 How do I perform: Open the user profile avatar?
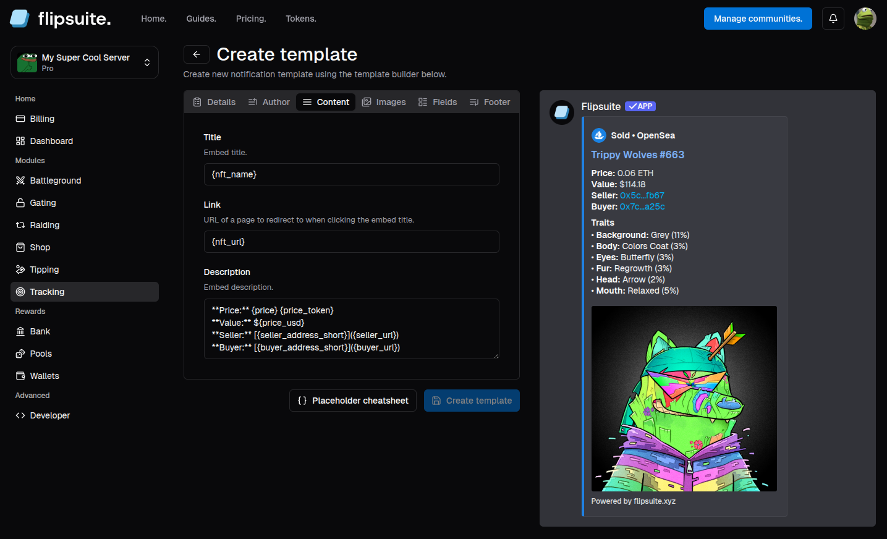click(x=865, y=19)
